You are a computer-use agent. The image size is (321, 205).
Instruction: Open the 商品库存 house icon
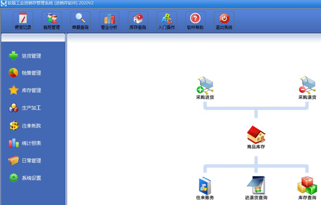[x=256, y=135]
